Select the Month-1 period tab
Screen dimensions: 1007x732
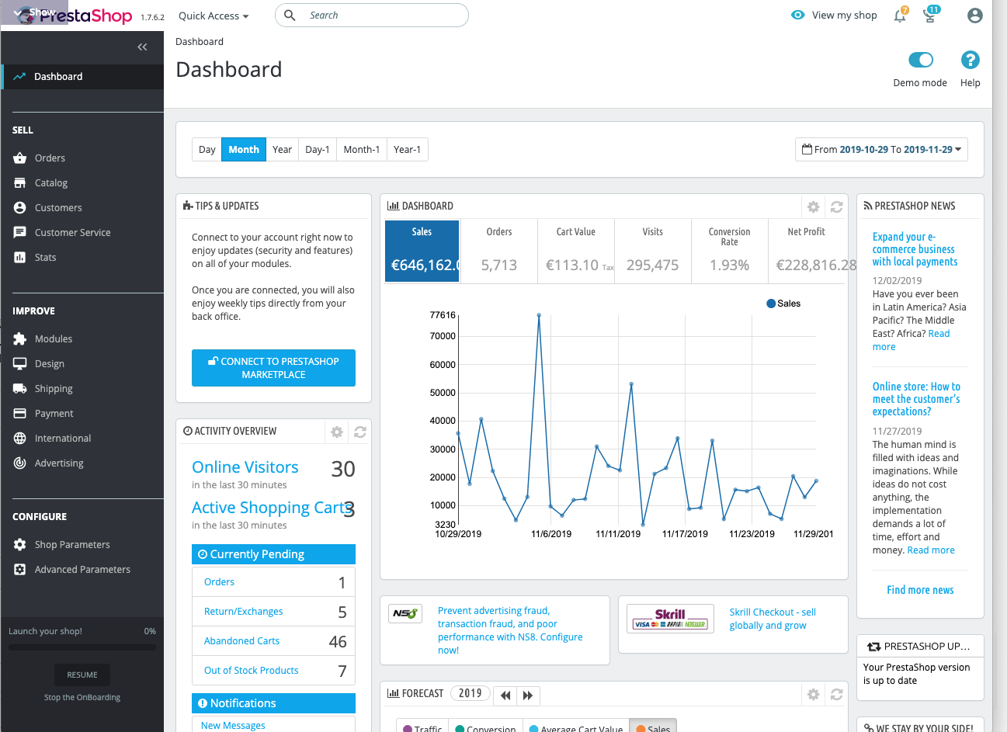coord(362,150)
